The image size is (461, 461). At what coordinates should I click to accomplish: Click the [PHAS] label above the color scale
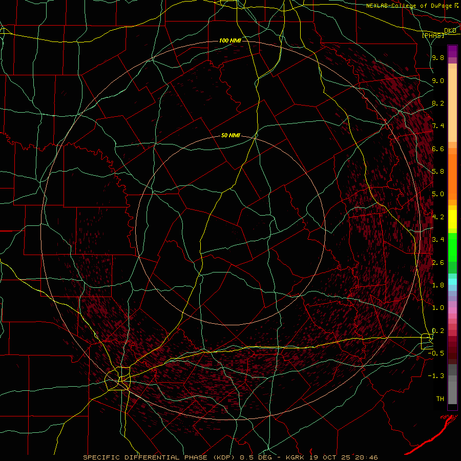tap(433, 35)
